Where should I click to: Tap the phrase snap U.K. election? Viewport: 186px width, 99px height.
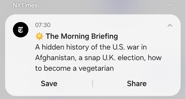point(115,58)
